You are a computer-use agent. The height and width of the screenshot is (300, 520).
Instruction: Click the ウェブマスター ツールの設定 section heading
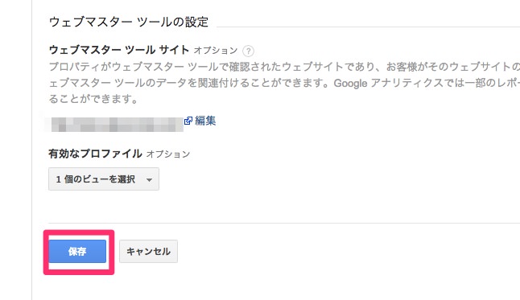click(129, 22)
